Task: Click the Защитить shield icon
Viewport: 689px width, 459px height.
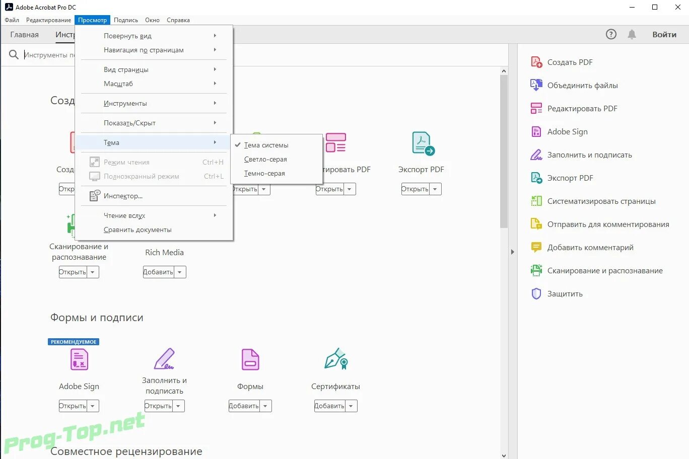Action: tap(536, 293)
